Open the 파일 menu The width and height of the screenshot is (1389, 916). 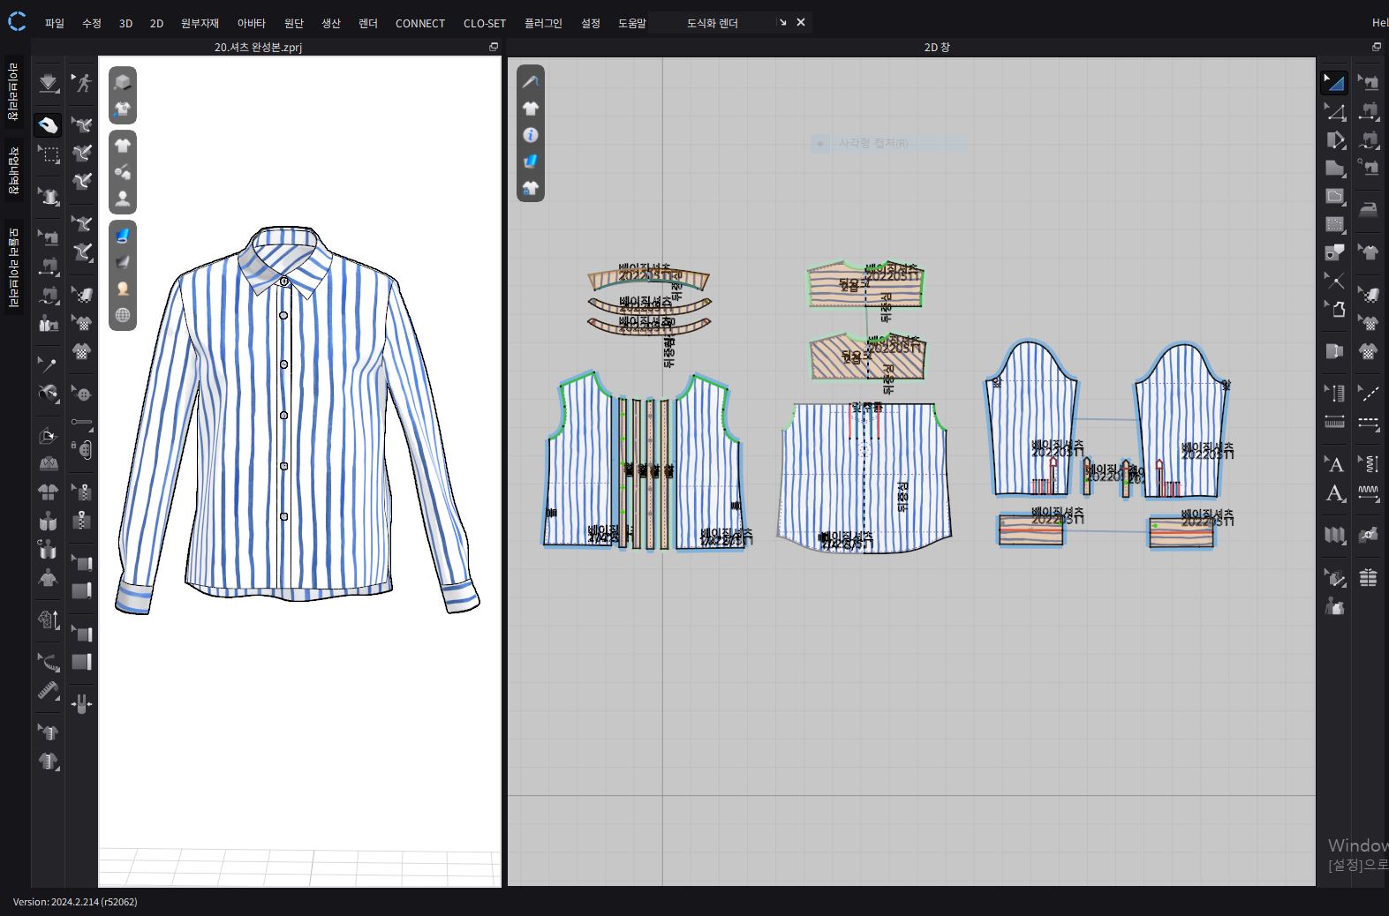coord(55,23)
